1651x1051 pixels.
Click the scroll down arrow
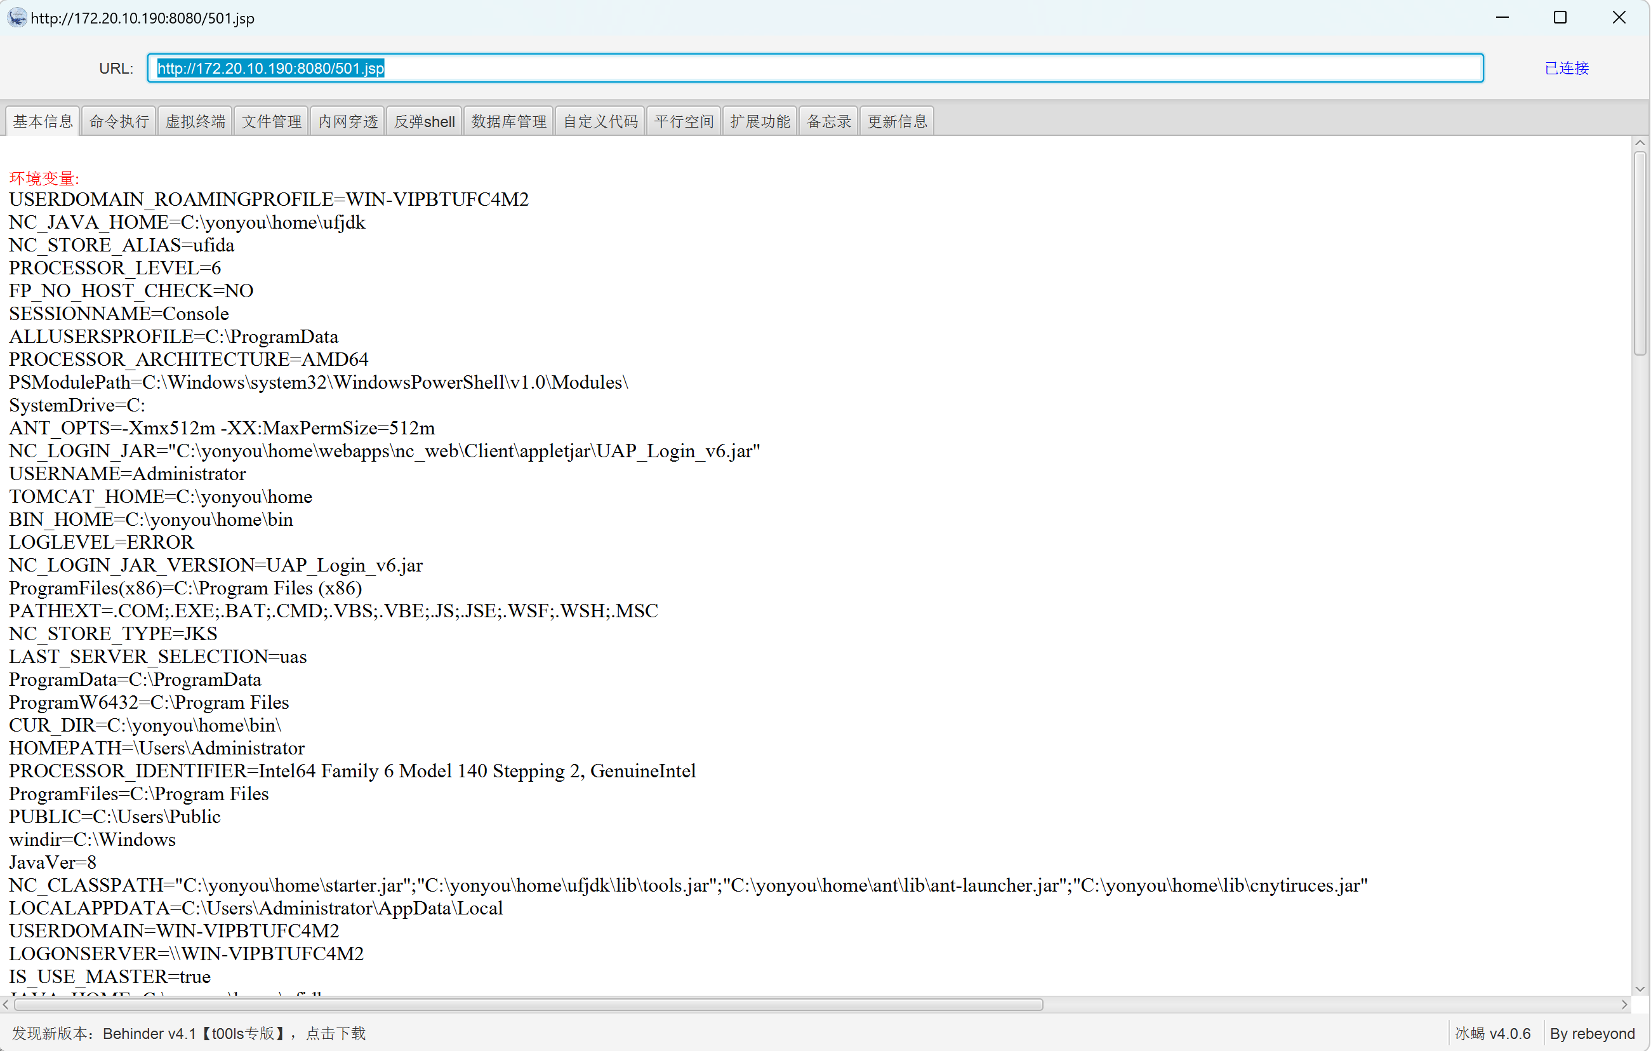point(1640,989)
